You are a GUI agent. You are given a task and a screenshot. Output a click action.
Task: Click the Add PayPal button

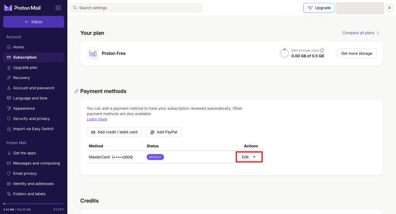click(x=164, y=132)
